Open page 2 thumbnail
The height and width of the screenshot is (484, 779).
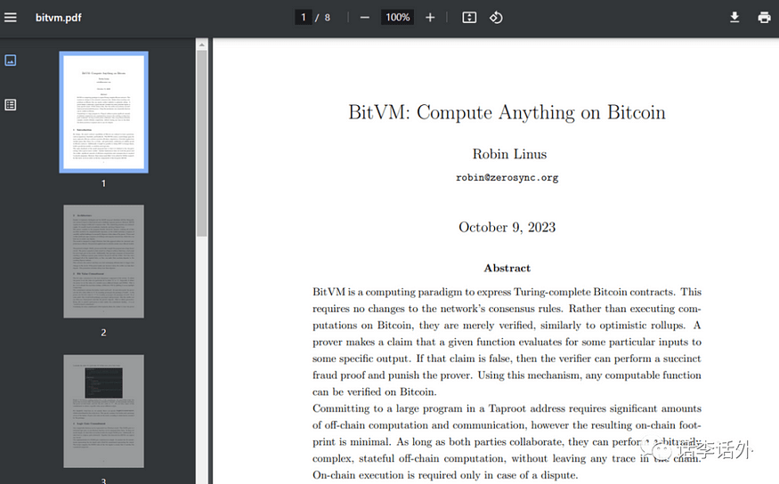pyautogui.click(x=103, y=262)
